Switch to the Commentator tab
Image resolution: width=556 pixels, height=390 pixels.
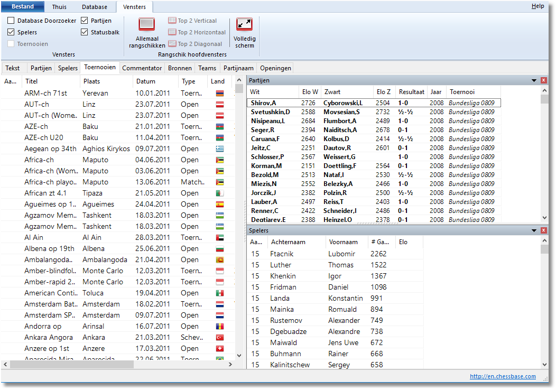pos(142,68)
